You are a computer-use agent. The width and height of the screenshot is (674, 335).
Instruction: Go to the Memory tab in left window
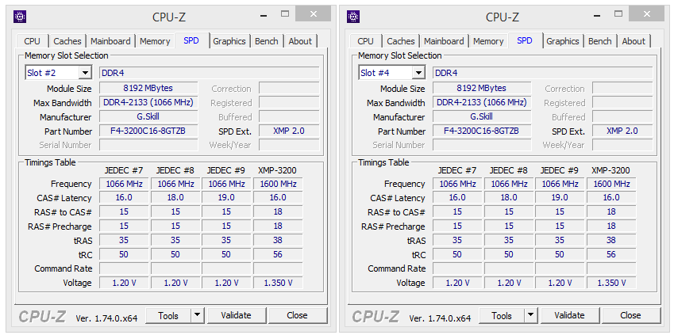coord(155,41)
